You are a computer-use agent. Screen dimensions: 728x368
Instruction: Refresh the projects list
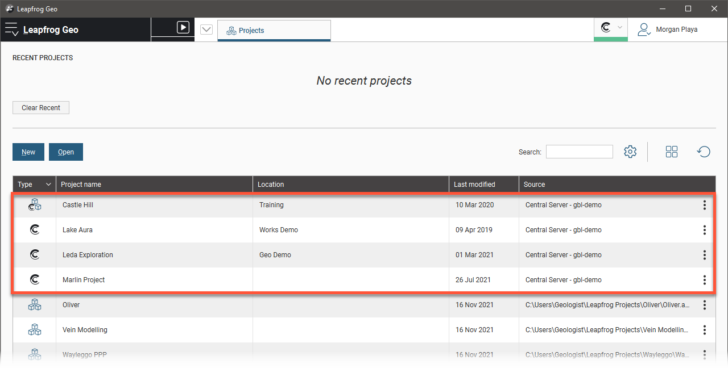[x=704, y=152]
